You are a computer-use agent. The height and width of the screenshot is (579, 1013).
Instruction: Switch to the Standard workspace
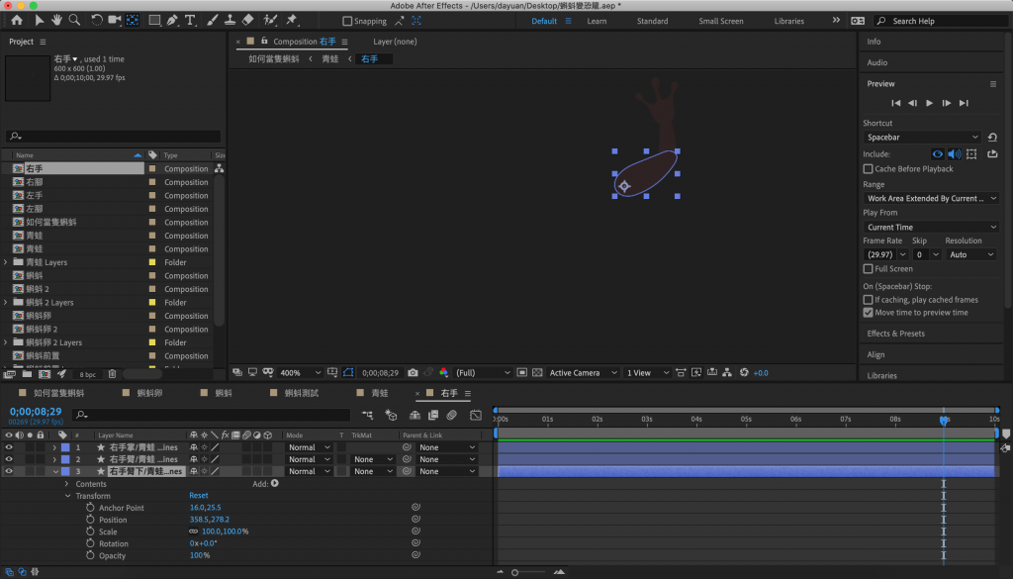pos(652,22)
